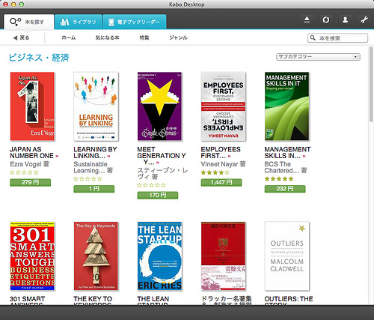
Task: Click the ビジネス・経済 category heading
Action: pyautogui.click(x=39, y=58)
